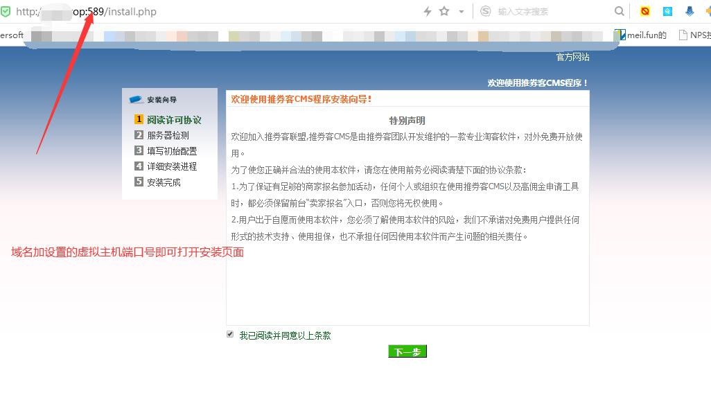This screenshot has height=393, width=711.
Task: Open the dropdown arrow beside the star
Action: 461,12
